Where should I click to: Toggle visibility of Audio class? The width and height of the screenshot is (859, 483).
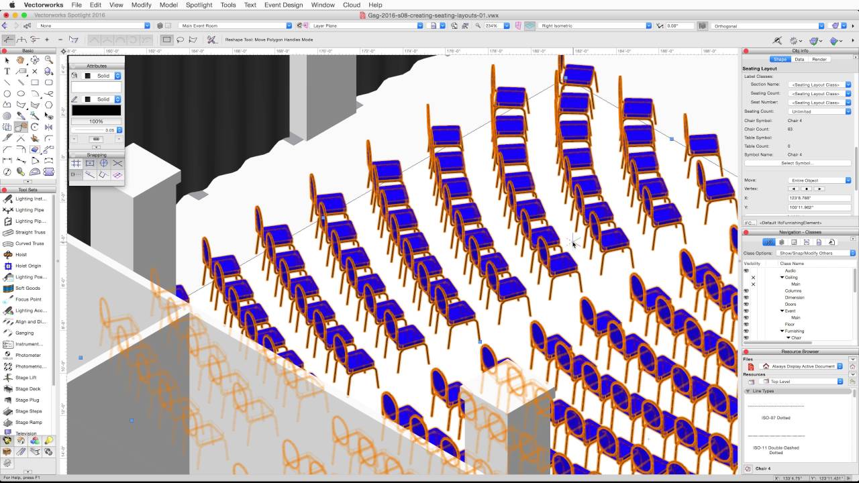pos(746,270)
